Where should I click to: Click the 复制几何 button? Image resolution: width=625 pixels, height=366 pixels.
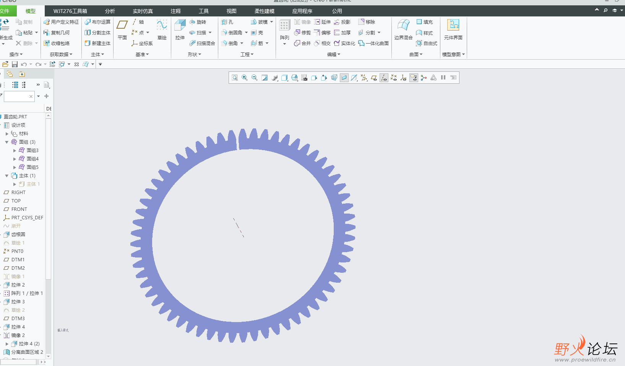coord(57,33)
